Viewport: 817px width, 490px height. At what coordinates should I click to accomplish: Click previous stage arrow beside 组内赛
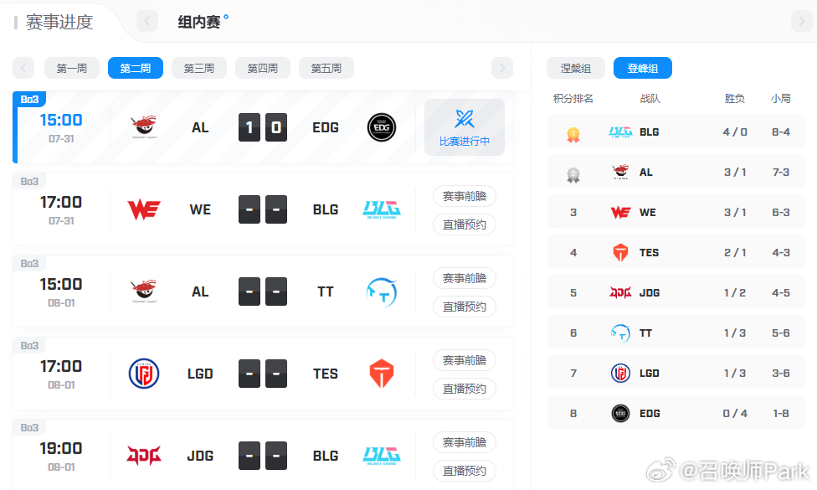click(147, 22)
